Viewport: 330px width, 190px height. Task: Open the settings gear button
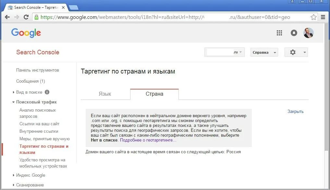pos(293,52)
